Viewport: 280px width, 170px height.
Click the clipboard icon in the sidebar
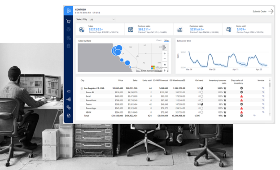(x=68, y=46)
